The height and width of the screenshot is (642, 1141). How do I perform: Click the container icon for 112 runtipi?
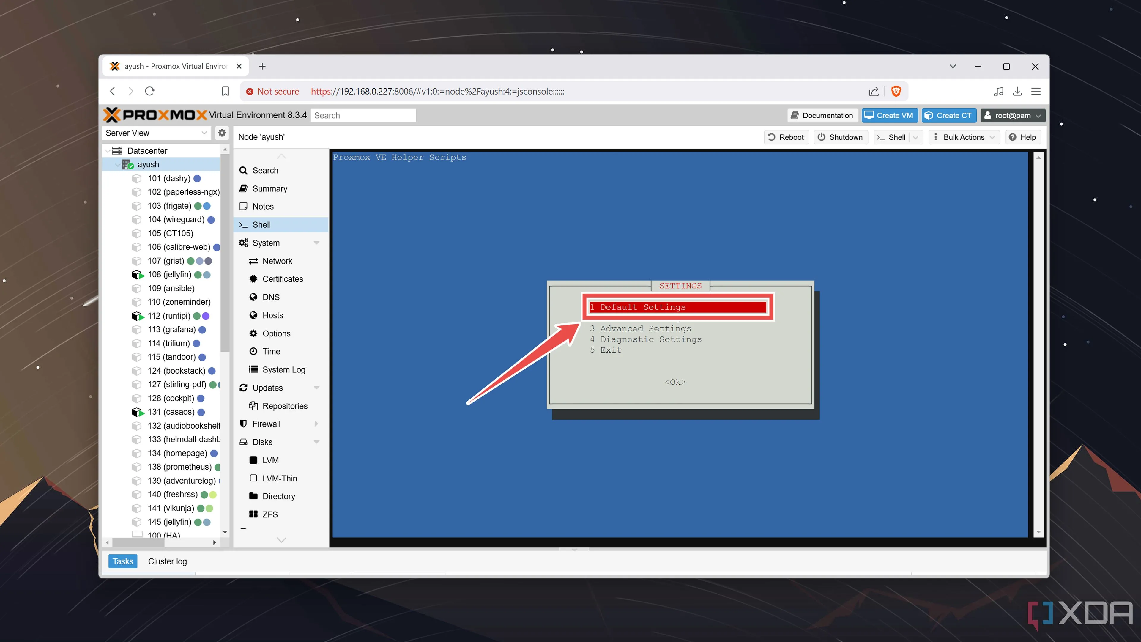tap(138, 316)
